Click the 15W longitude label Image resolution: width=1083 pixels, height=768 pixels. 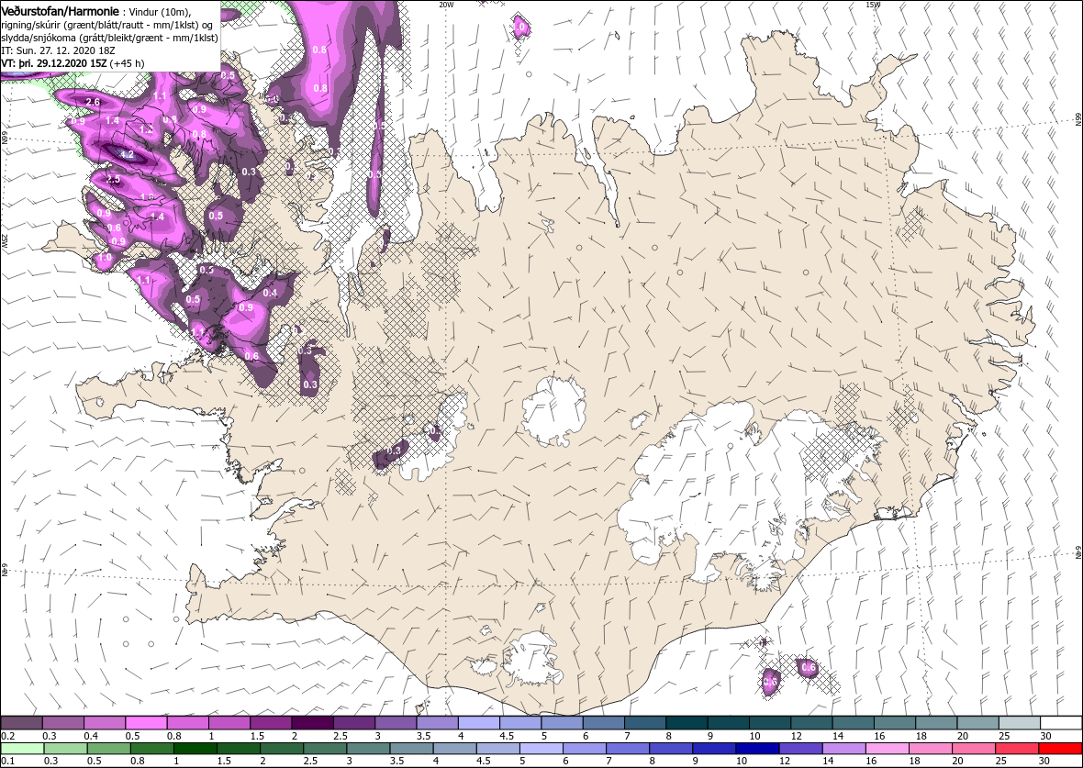(873, 5)
